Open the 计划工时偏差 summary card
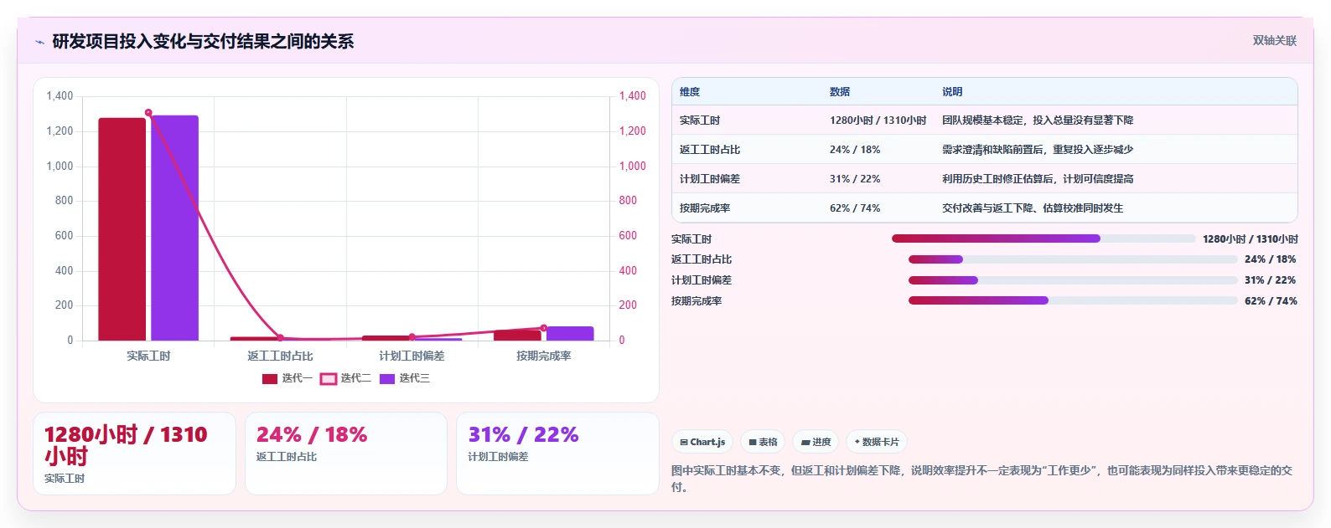This screenshot has width=1331, height=528. coord(557,454)
